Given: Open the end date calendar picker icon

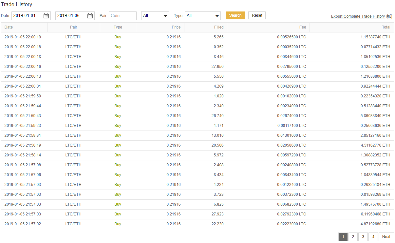Looking at the screenshot, I should [x=90, y=16].
